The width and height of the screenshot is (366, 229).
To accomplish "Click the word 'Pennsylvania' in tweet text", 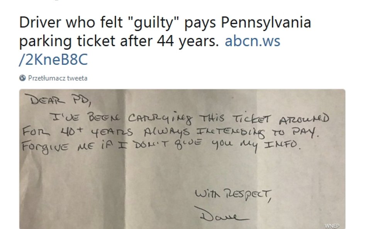I will (x=266, y=23).
